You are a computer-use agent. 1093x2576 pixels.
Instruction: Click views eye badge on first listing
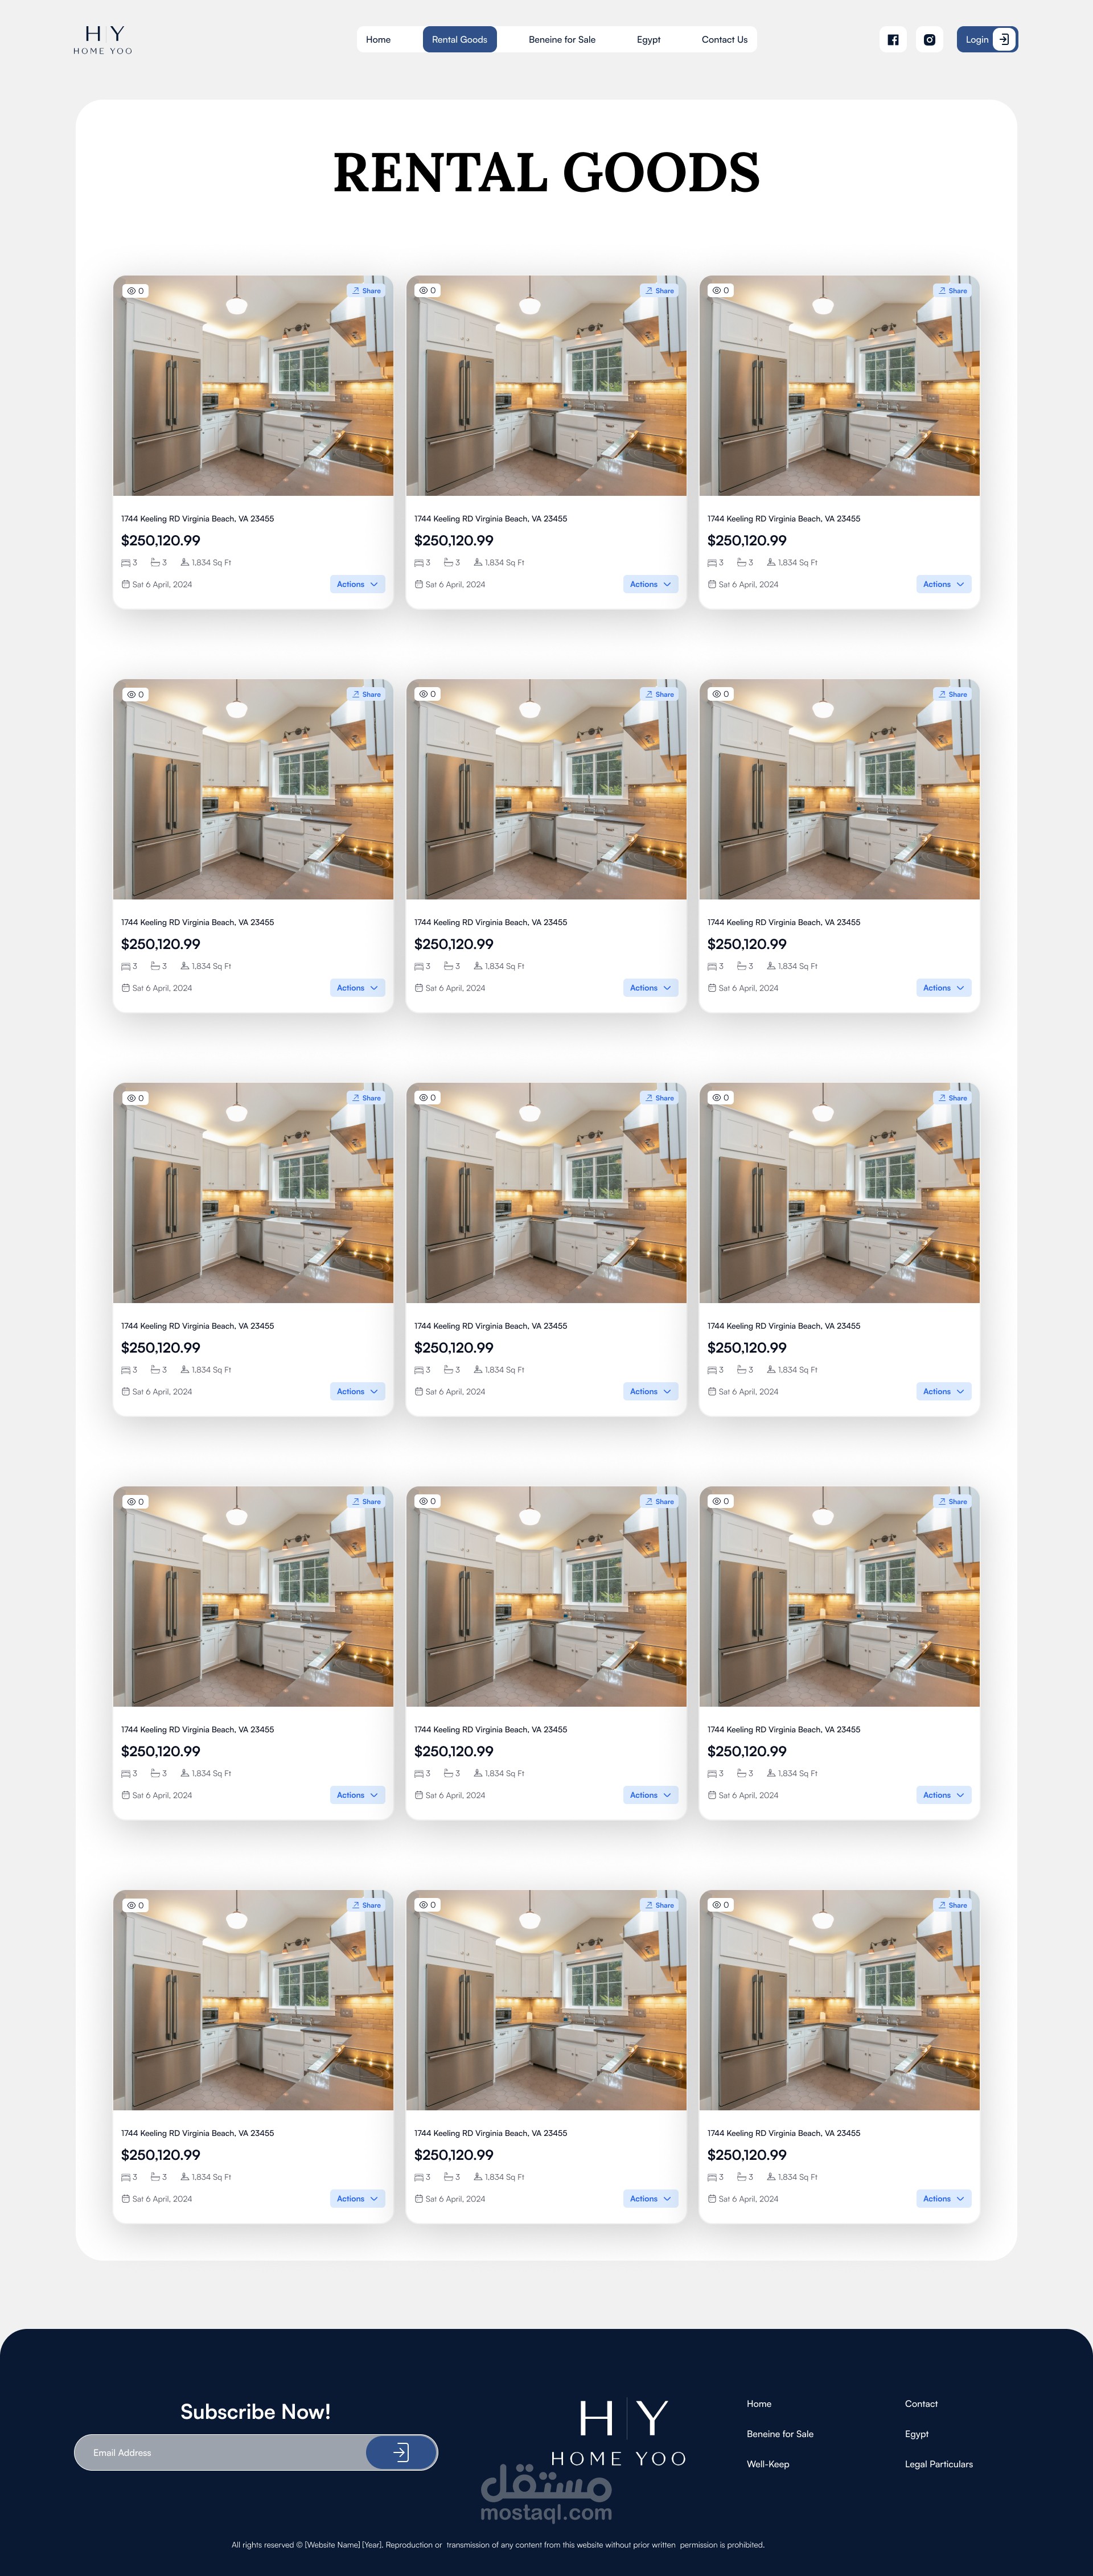tap(135, 291)
